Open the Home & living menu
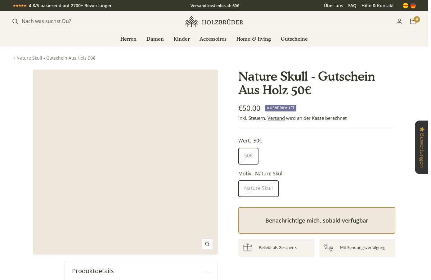Image resolution: width=431 pixels, height=280 pixels. (x=254, y=39)
